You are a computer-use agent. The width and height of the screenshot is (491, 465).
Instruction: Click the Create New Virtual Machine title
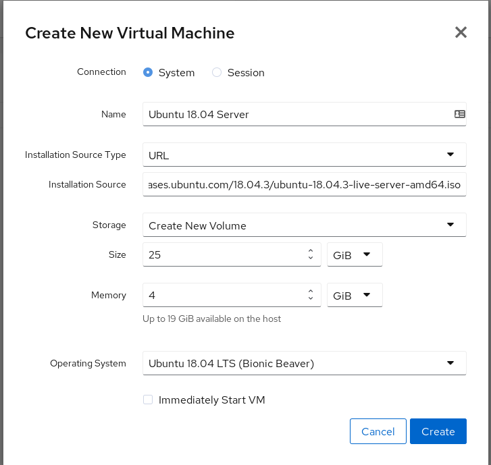[x=130, y=33]
